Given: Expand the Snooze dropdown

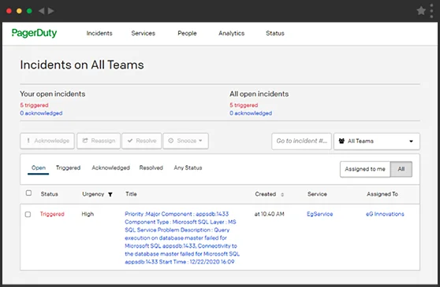Looking at the screenshot, I should pos(186,141).
